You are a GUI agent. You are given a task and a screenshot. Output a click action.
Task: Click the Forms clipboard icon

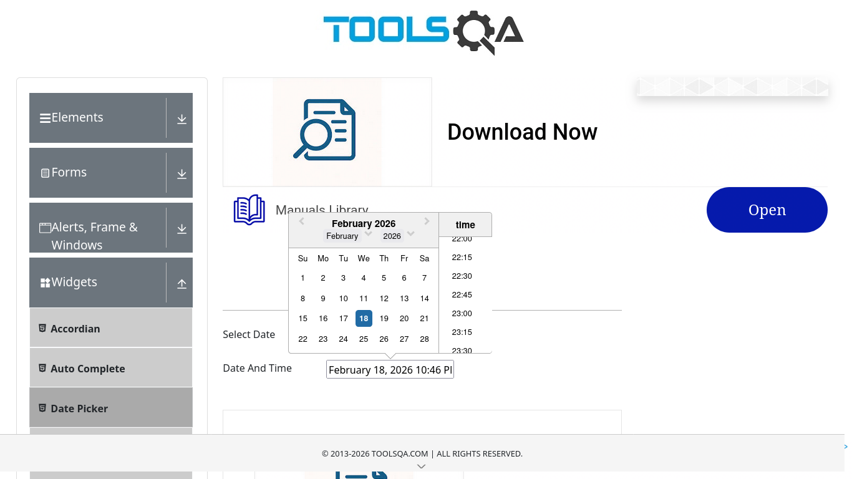click(45, 173)
